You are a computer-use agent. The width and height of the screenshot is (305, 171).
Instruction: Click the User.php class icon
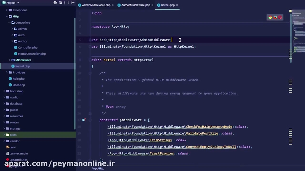(x=10, y=85)
